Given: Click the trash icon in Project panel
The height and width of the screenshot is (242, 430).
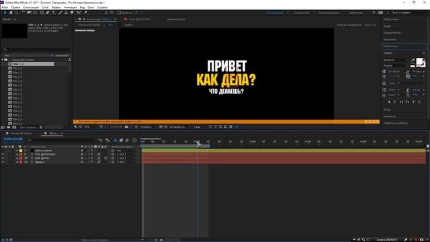Looking at the screenshot, I should point(41,127).
